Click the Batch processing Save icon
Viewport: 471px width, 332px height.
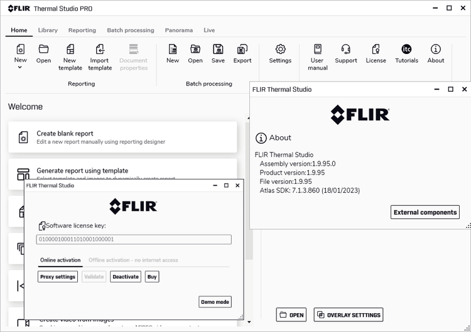tap(218, 49)
